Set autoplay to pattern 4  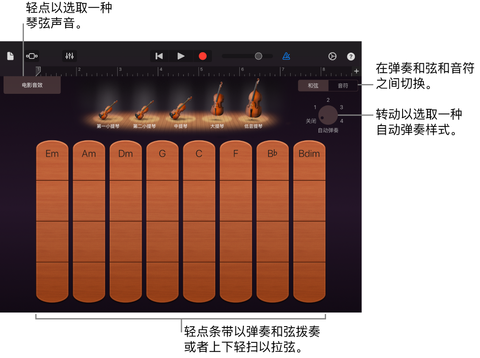pyautogui.click(x=342, y=121)
